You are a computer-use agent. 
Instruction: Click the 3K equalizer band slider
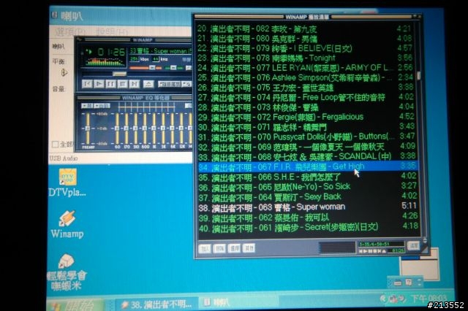[163, 128]
